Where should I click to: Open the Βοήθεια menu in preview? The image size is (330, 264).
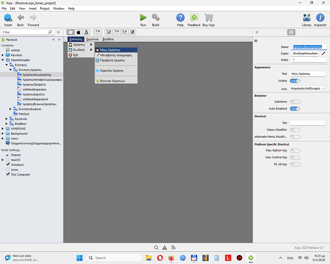pos(108,39)
